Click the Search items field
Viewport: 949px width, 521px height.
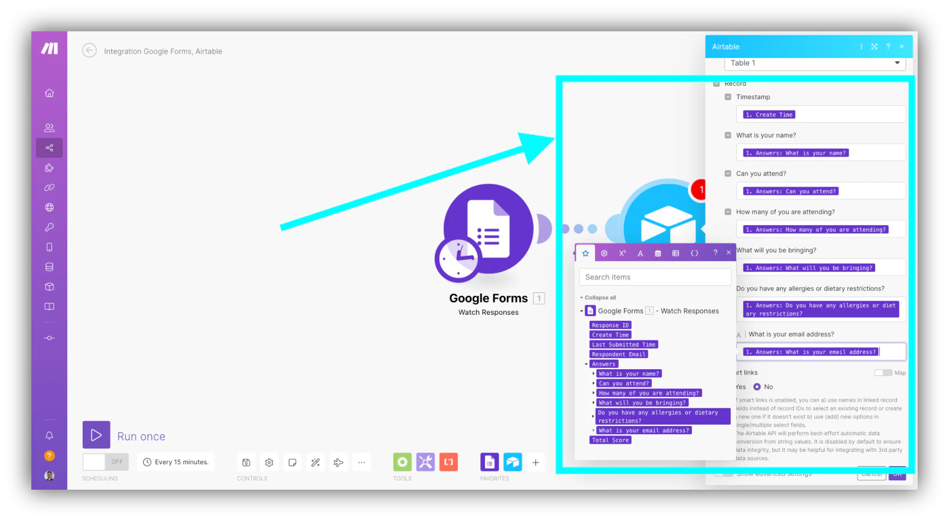coord(655,277)
